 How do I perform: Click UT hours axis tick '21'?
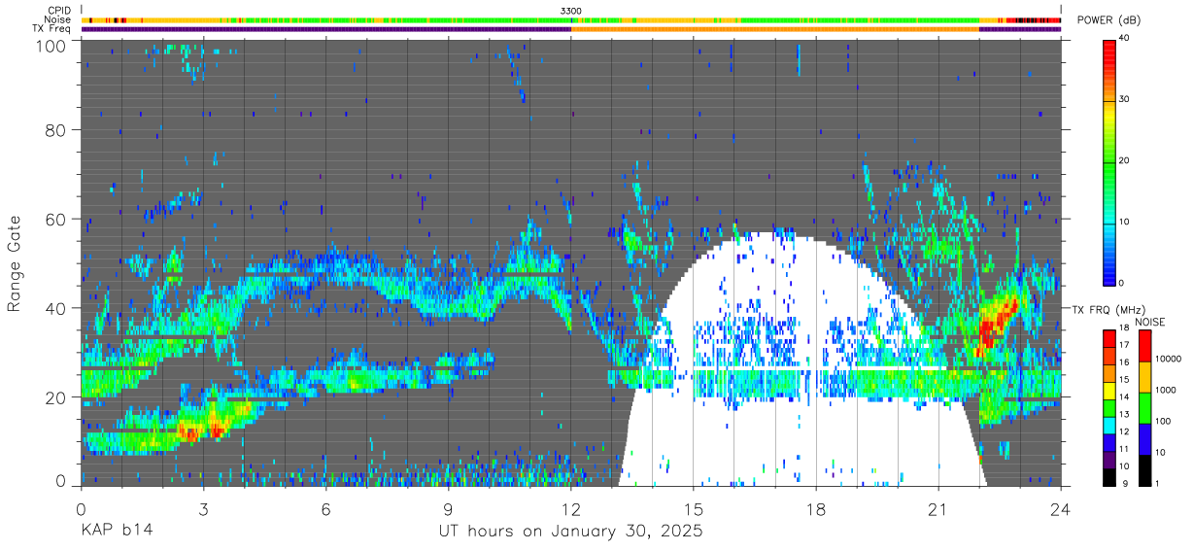[x=938, y=508]
